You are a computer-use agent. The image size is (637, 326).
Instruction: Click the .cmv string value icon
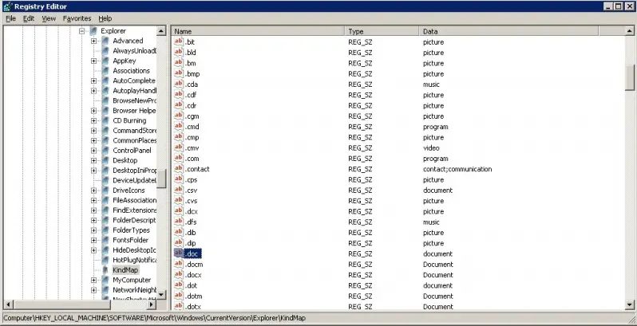click(178, 147)
